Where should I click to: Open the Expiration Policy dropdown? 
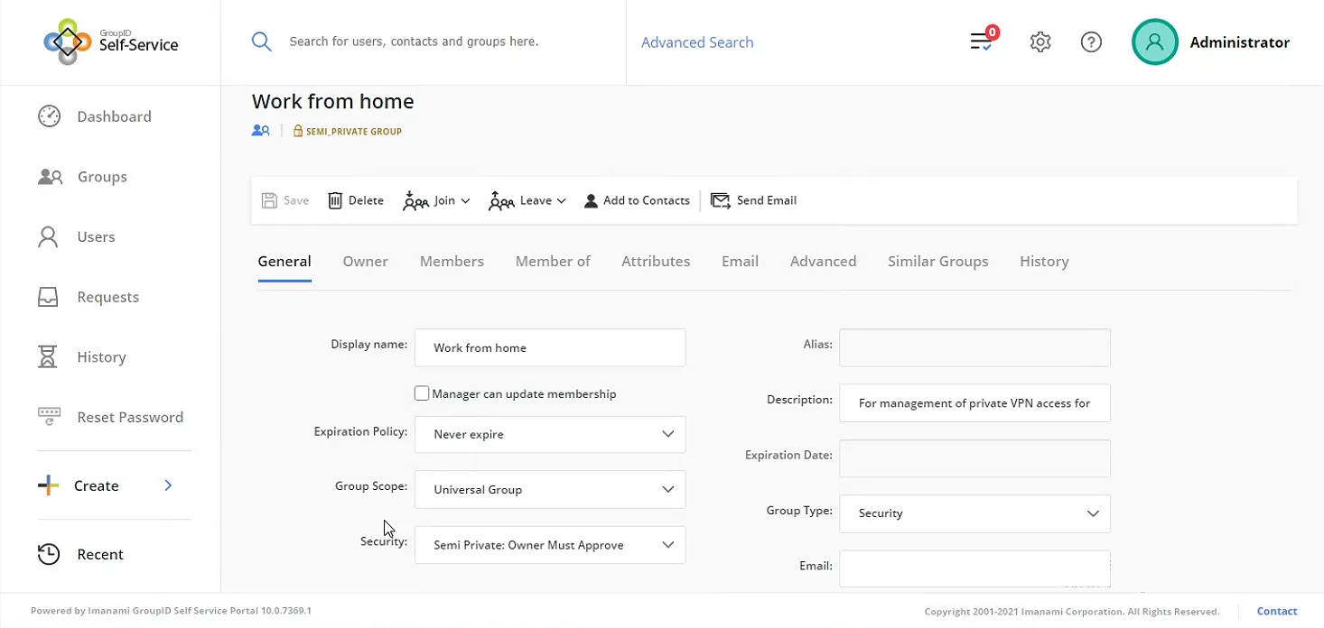click(x=550, y=434)
